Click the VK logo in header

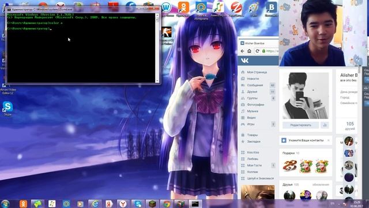244,61
